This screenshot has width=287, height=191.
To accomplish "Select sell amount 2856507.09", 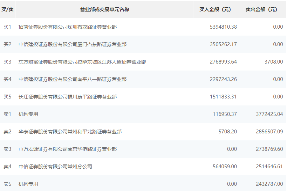I will pos(269,132).
